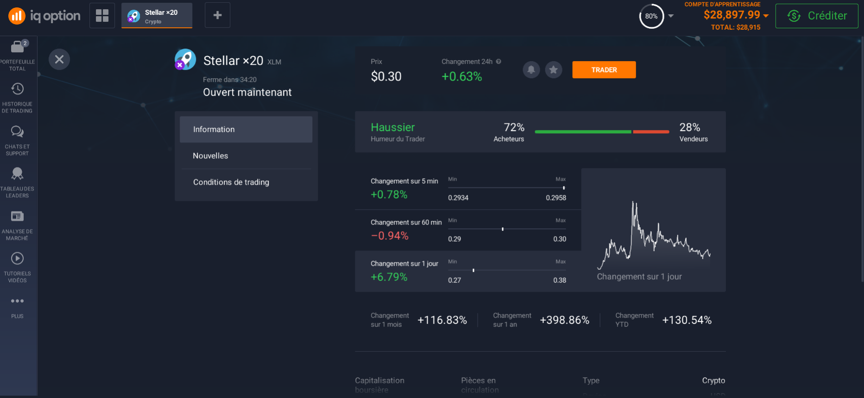Image resolution: width=864 pixels, height=398 pixels.
Task: Click the Créditer deposit button
Action: click(x=817, y=16)
